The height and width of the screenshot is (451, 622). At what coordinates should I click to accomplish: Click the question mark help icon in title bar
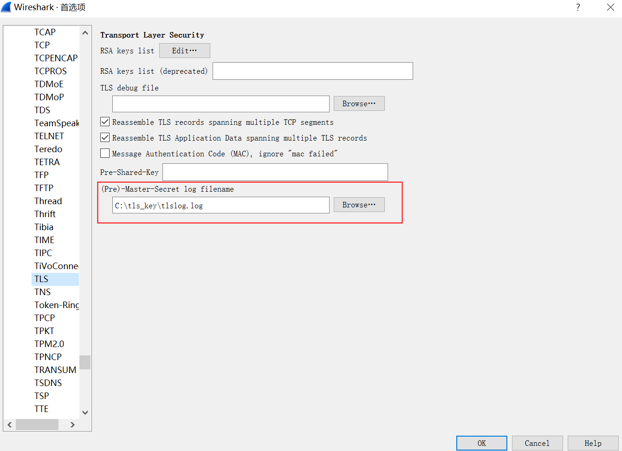point(578,7)
